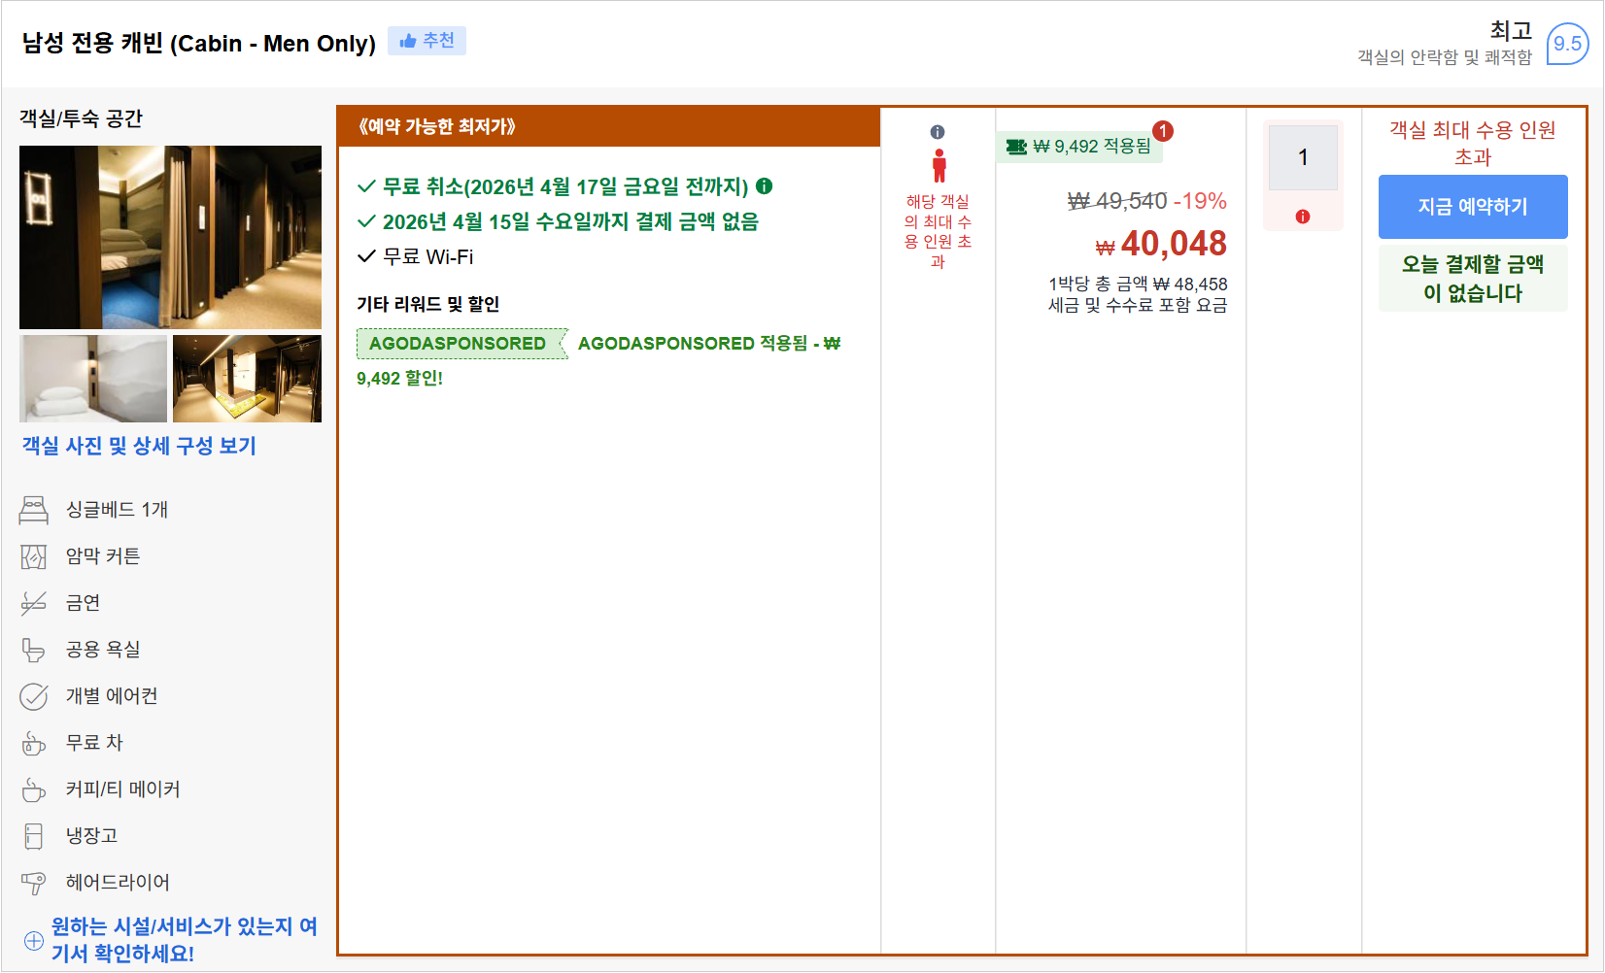
Task: Open the cabin corridor thumbnail
Action: (x=247, y=379)
